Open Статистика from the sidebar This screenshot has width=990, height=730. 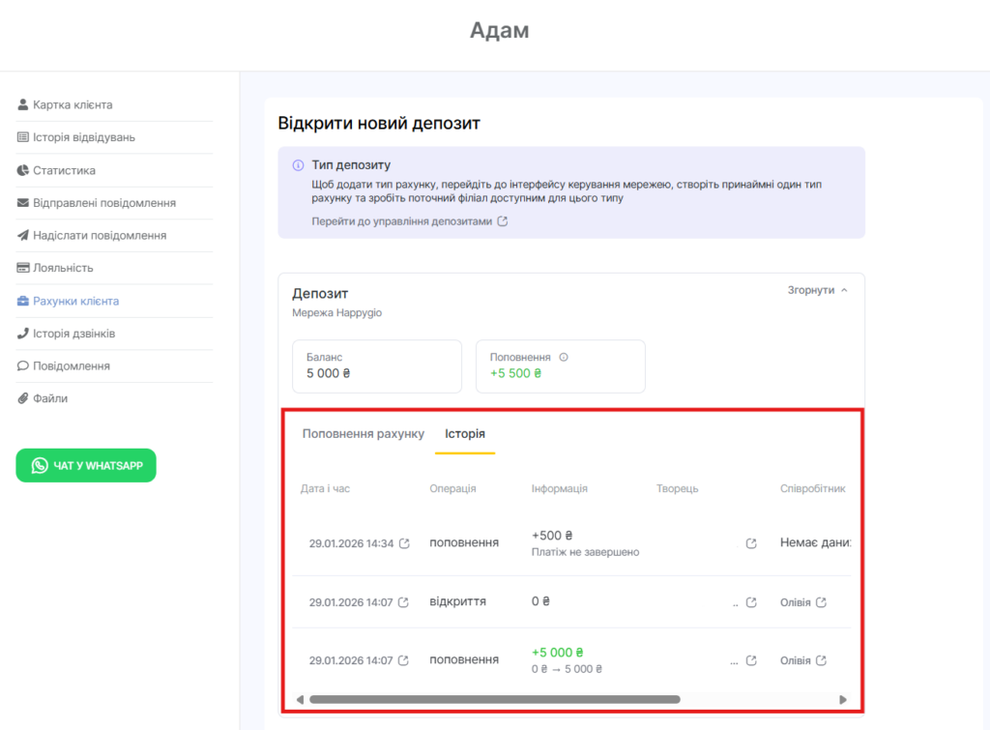pyautogui.click(x=64, y=170)
